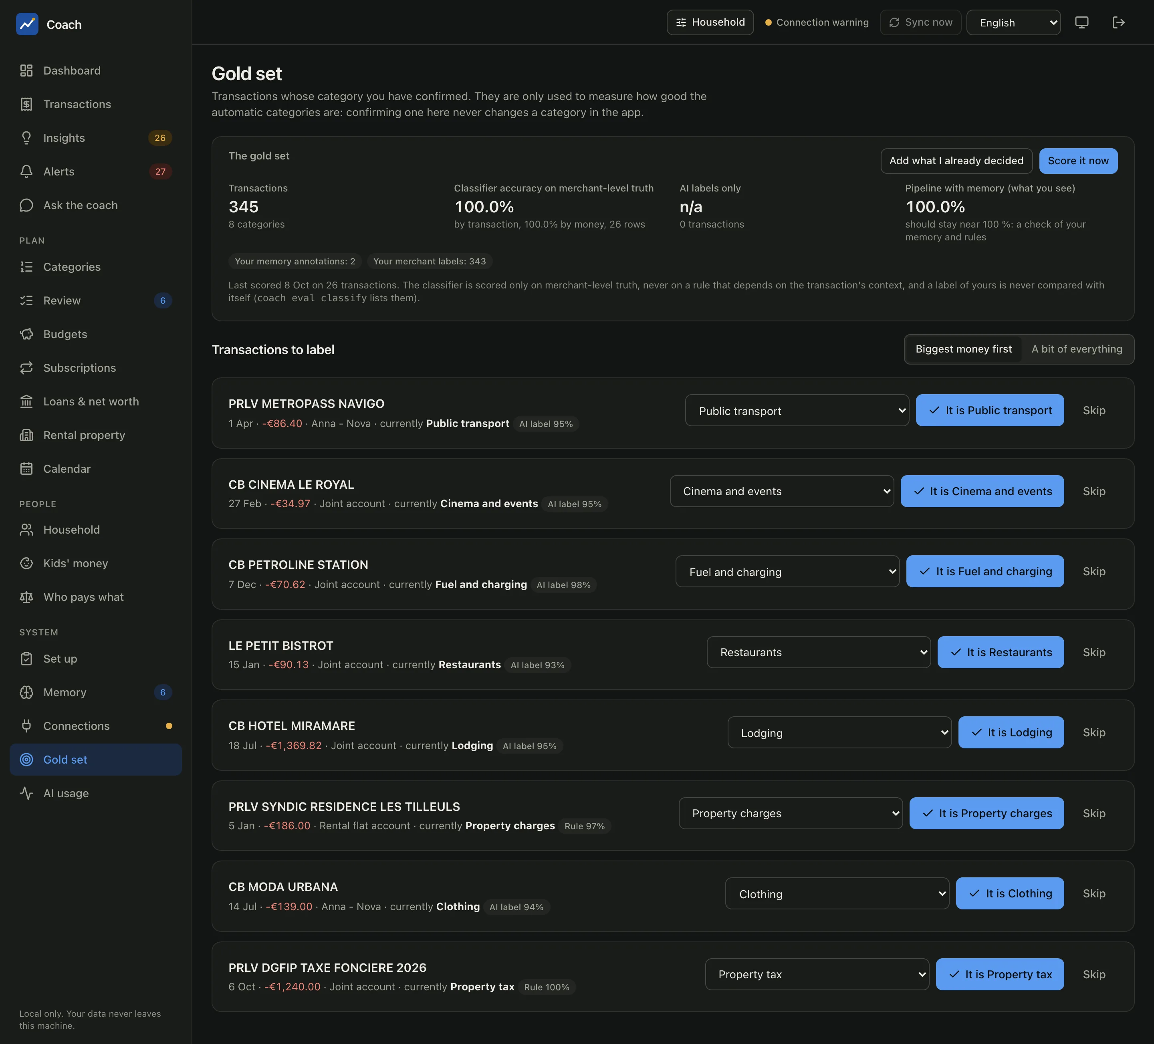
Task: Click Add what I already decided
Action: click(x=956, y=161)
